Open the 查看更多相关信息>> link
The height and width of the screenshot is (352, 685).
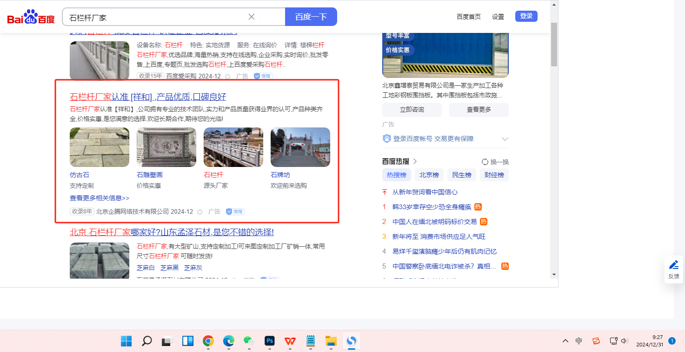100,198
